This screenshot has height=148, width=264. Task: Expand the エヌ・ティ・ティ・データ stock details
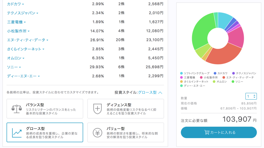tap(28, 40)
